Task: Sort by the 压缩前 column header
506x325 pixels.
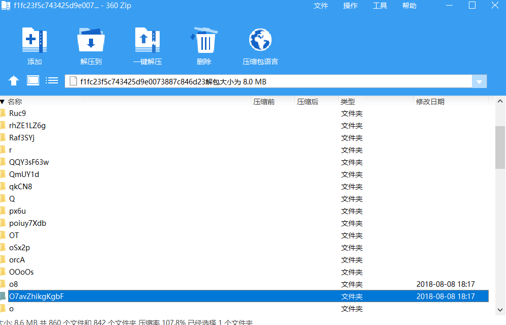Action: click(x=263, y=102)
